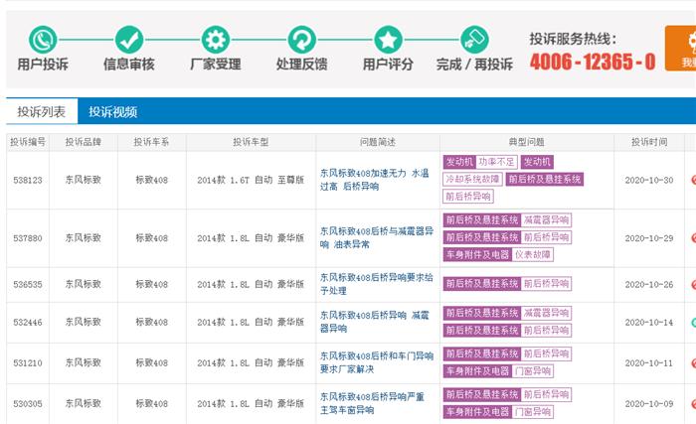Click the 门窗异响 tag in row 530305
The width and height of the screenshot is (696, 424).
click(532, 412)
